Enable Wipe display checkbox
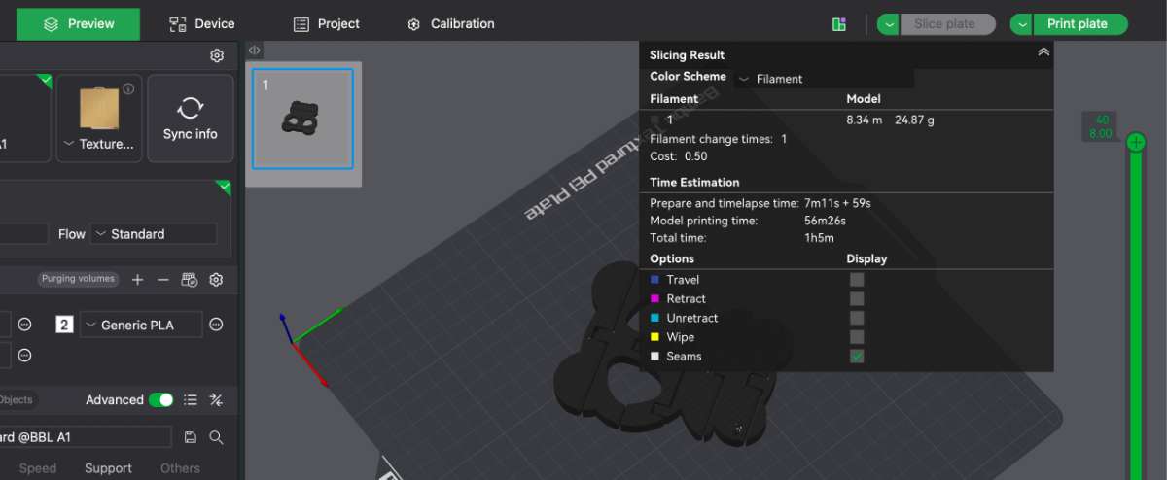 point(857,337)
